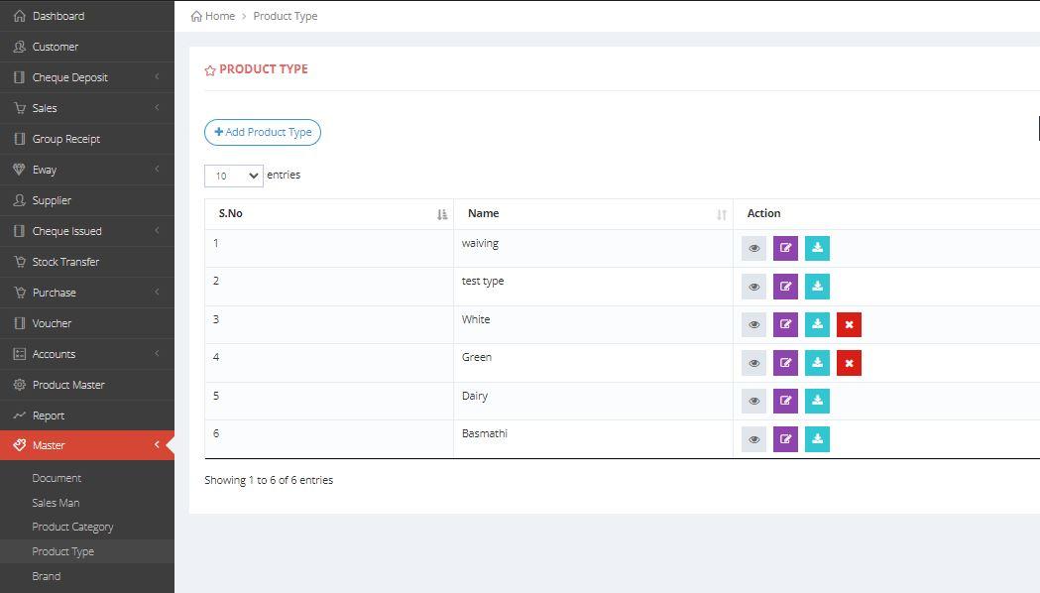
Task: View the waiving product type details
Action: point(753,248)
